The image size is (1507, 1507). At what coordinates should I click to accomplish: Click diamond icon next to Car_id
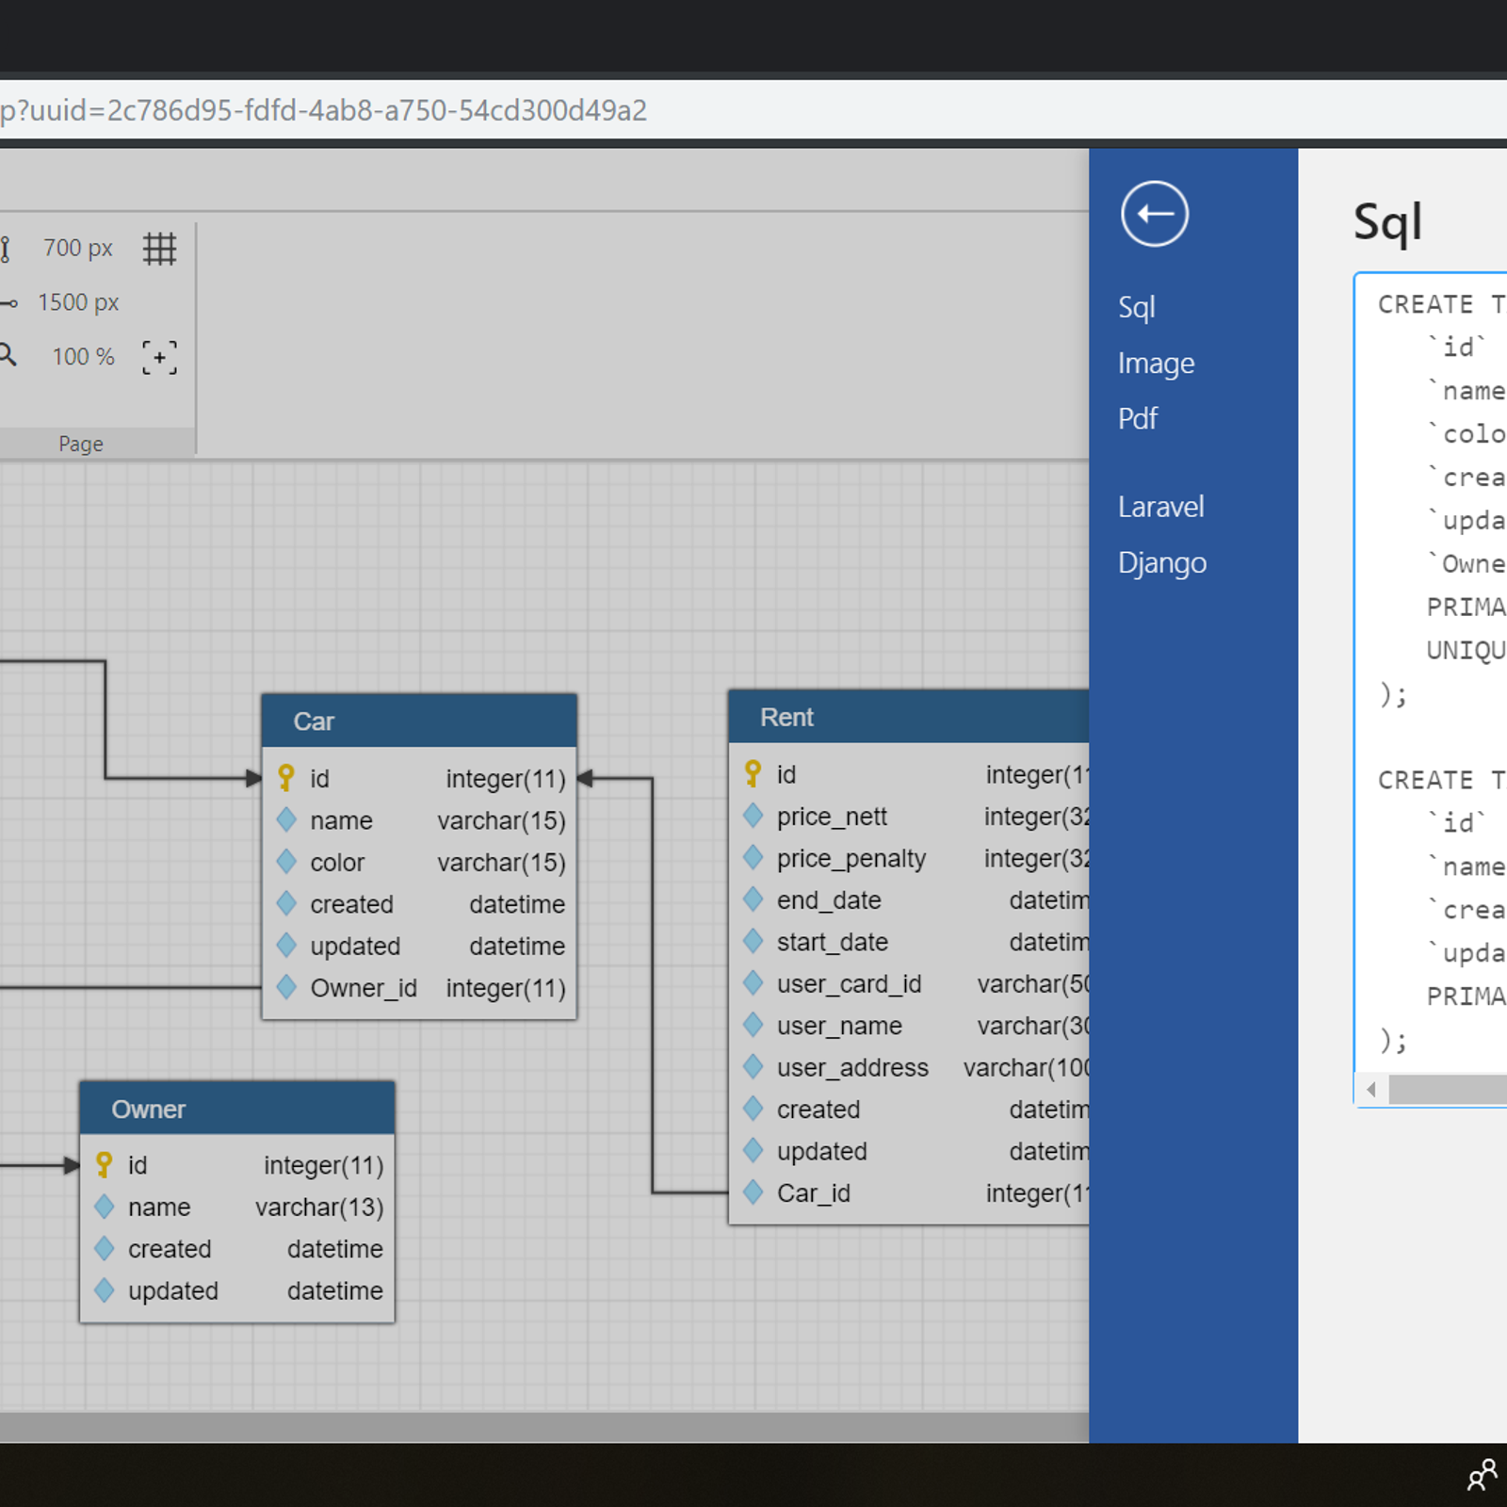pyautogui.click(x=753, y=1192)
